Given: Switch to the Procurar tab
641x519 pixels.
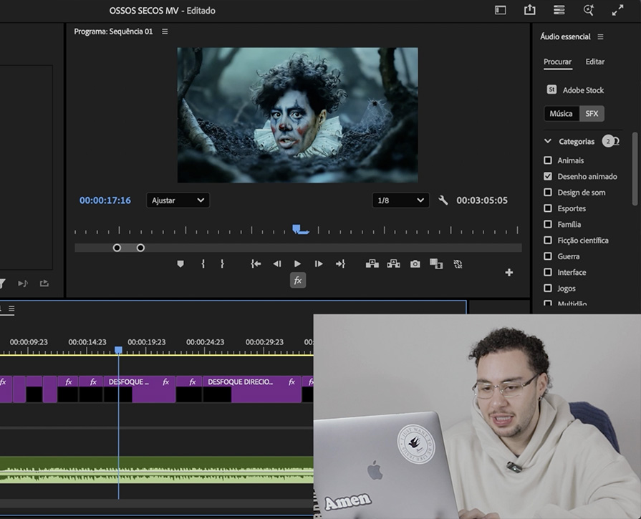Looking at the screenshot, I should (558, 62).
